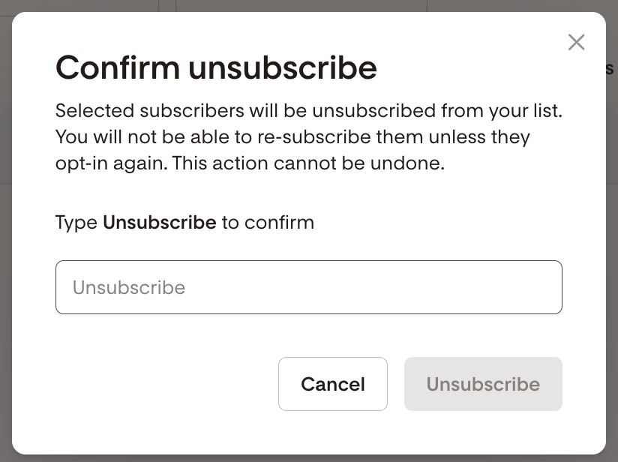Dismiss the dialog using the X icon
Screen dimensions: 618x462
pos(576,42)
